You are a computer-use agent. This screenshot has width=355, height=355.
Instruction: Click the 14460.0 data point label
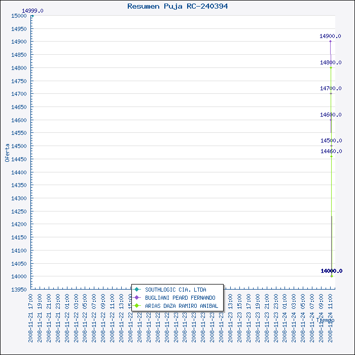(331, 151)
